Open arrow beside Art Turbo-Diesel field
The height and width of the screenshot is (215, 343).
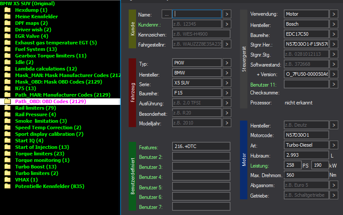click(x=334, y=145)
